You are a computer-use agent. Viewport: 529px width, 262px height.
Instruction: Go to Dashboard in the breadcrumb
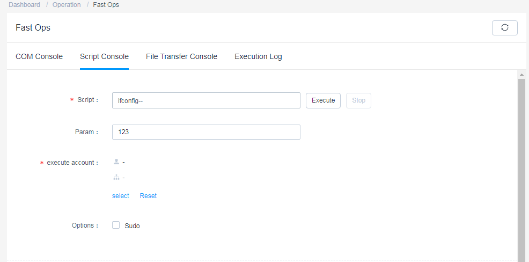pos(24,5)
